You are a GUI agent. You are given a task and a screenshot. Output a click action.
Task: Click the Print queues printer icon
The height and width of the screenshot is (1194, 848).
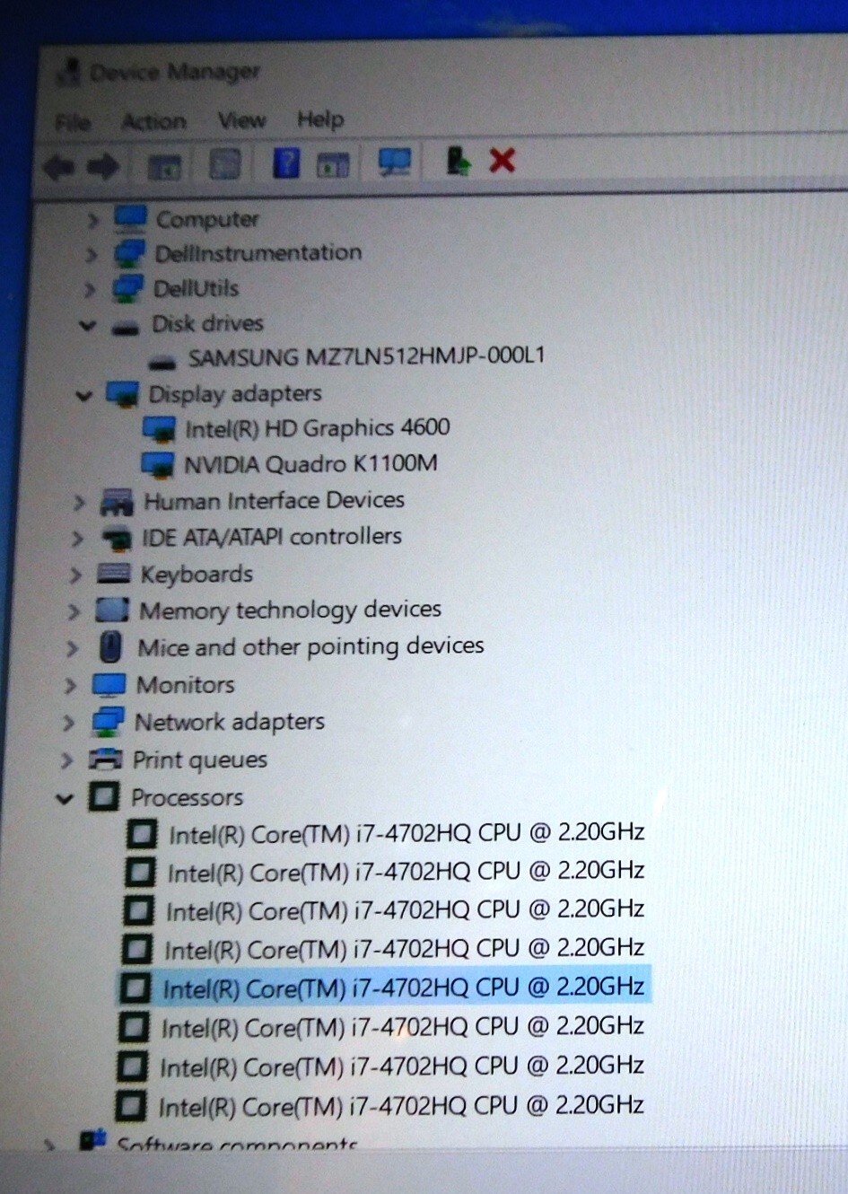click(106, 759)
